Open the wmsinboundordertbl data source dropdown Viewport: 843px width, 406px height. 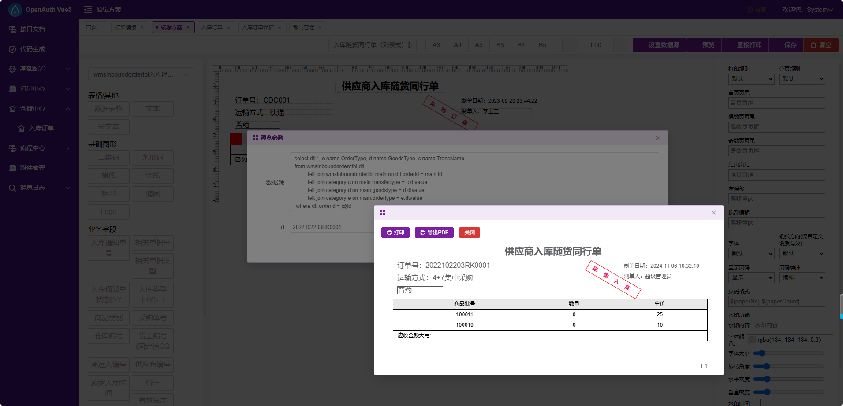pyautogui.click(x=141, y=74)
